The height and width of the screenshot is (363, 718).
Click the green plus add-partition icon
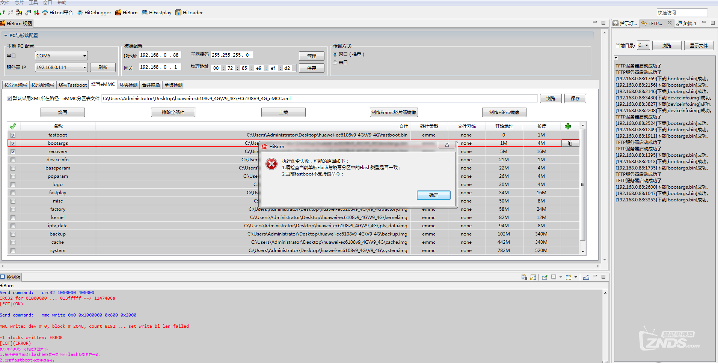point(568,126)
